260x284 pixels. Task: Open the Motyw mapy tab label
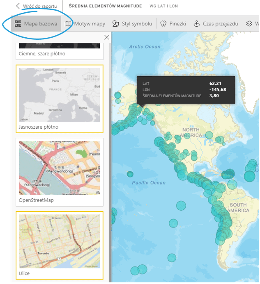90,24
